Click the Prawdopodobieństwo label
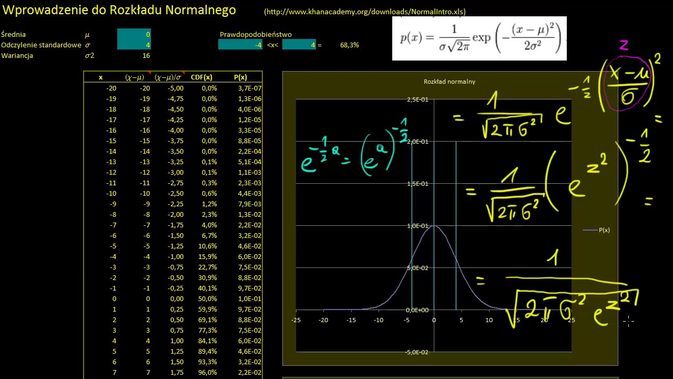 (256, 34)
